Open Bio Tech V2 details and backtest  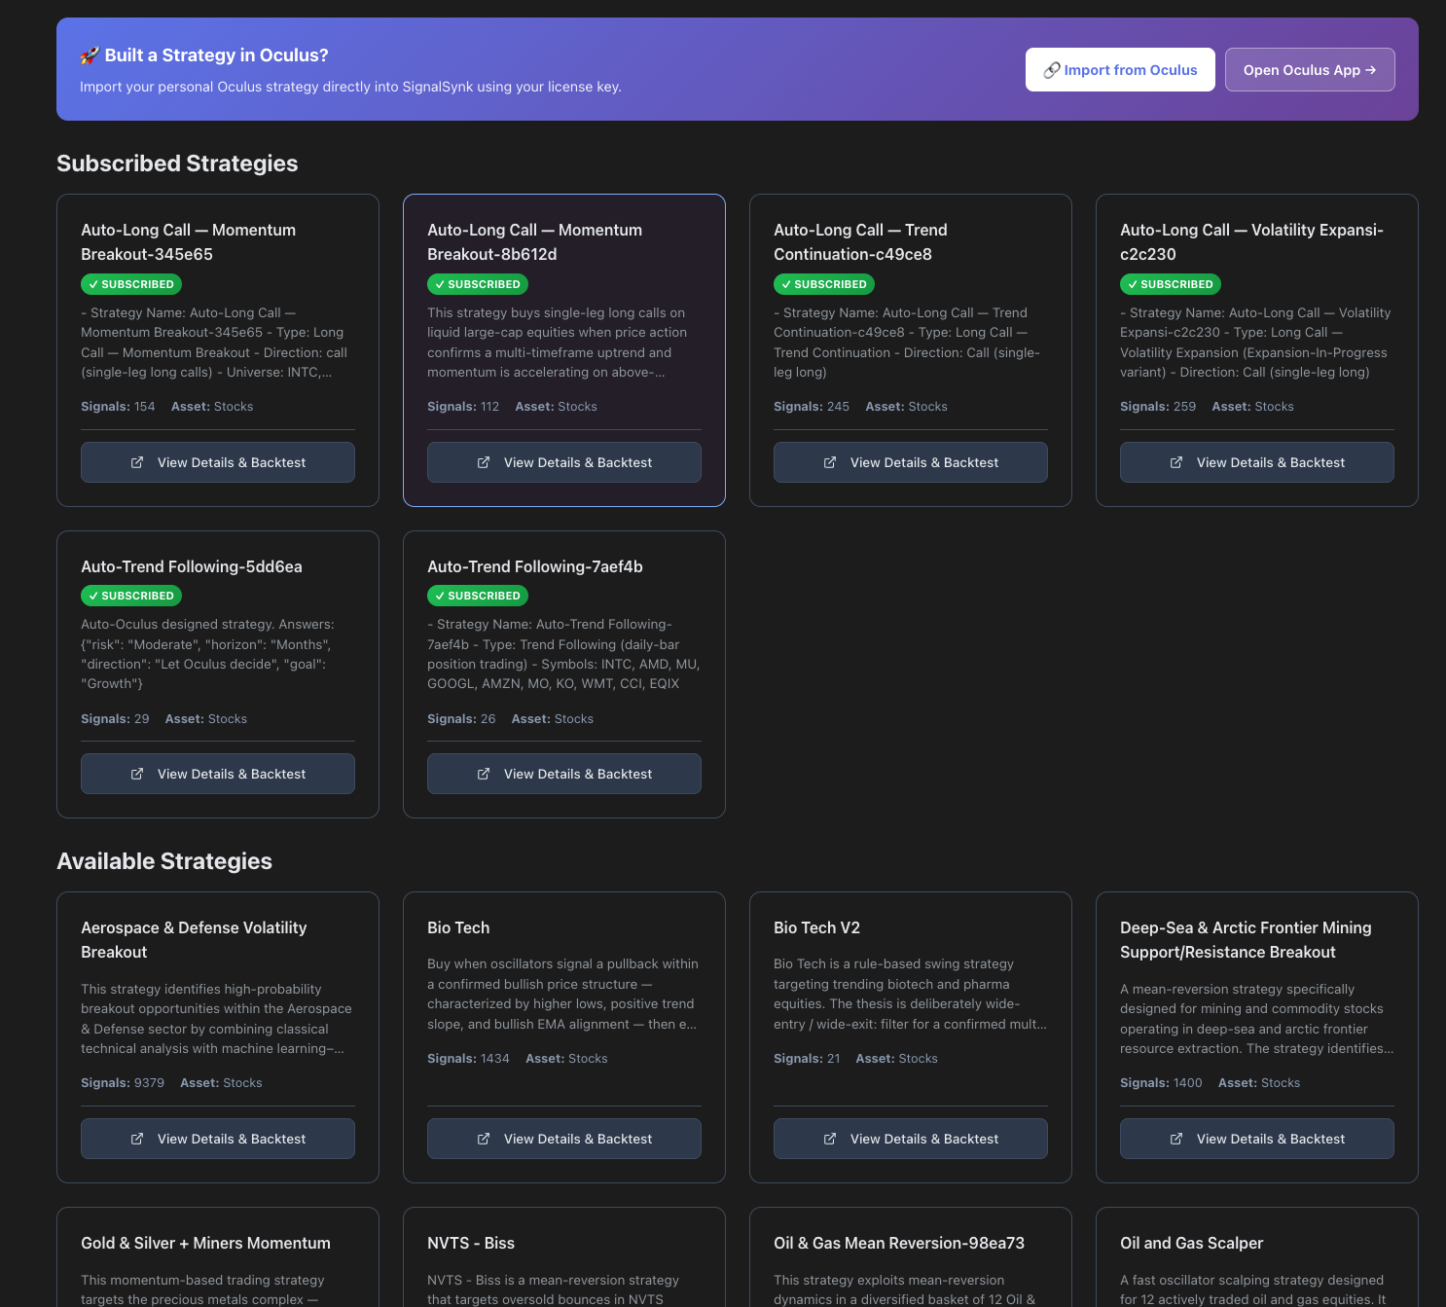[911, 1139]
